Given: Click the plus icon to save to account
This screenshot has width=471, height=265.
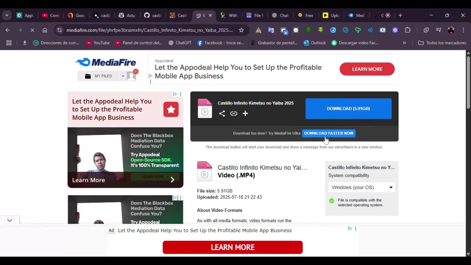Looking at the screenshot, I should [245, 113].
